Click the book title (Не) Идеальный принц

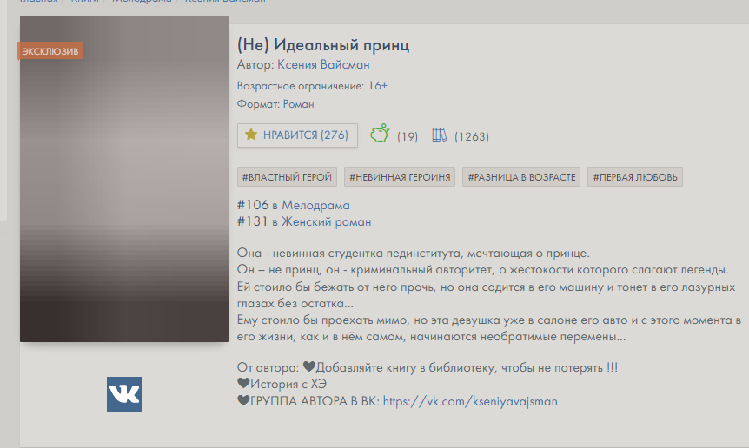click(322, 45)
